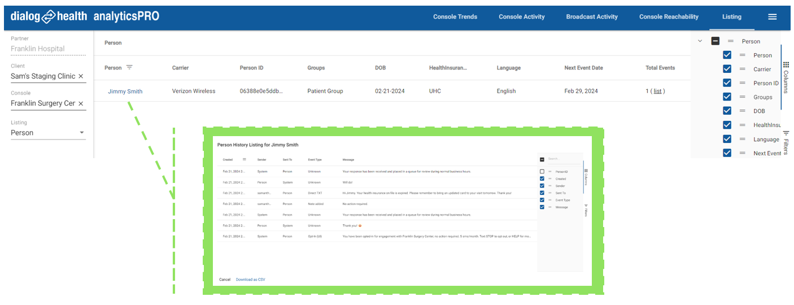Screen dimensions: 794x305
Task: Toggle the Person group select-all checkbox
Action: click(x=716, y=41)
